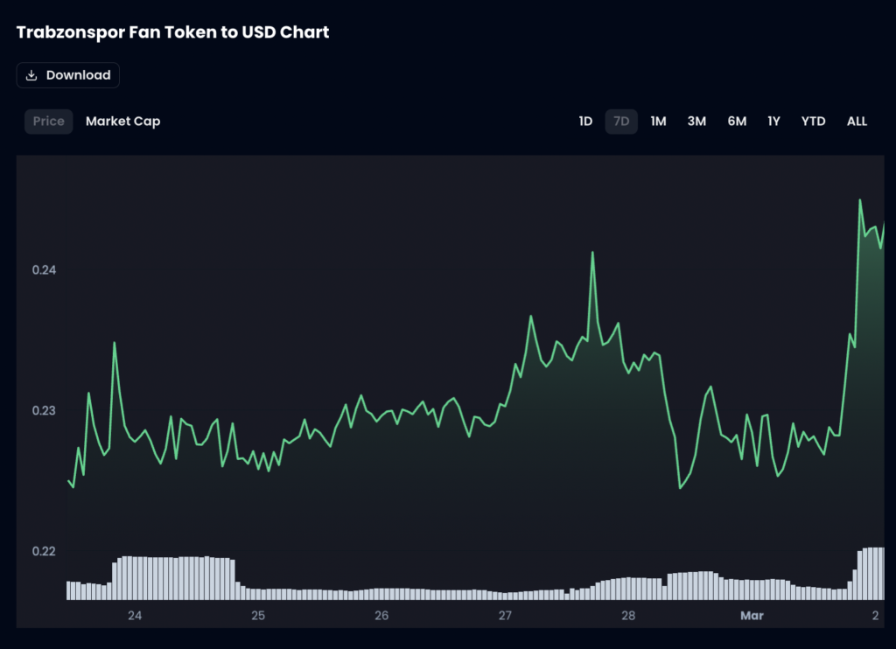The image size is (896, 649).
Task: Switch to the Price tab
Action: click(48, 122)
